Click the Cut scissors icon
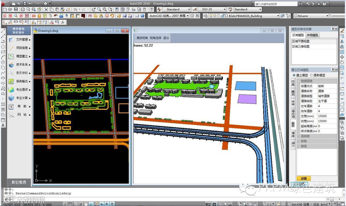The image size is (346, 206). tap(46, 9)
